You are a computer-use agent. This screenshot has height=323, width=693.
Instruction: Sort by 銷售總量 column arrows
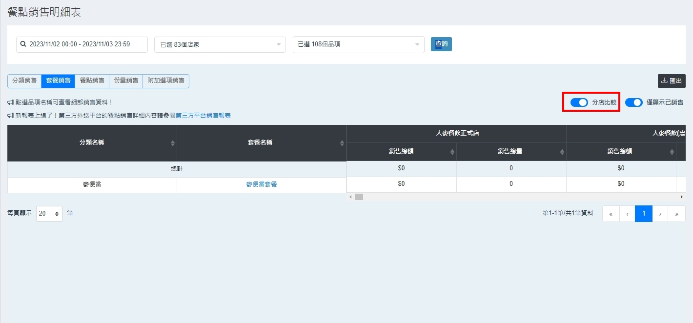pyautogui.click(x=562, y=152)
